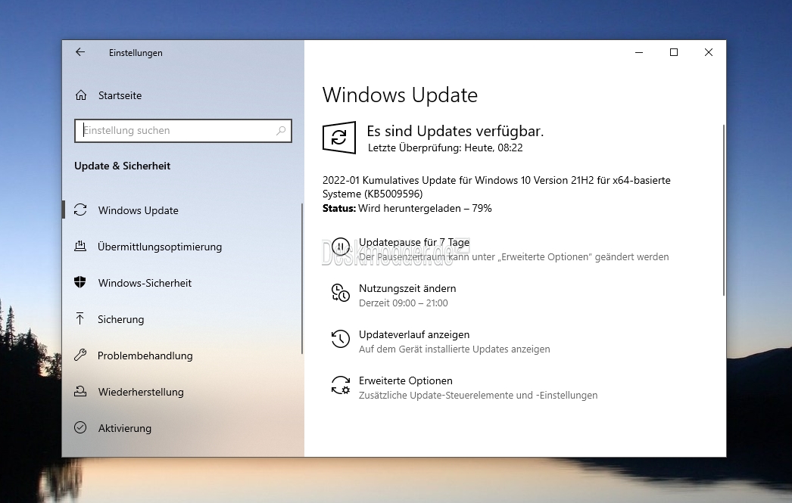This screenshot has height=503, width=792.
Task: Open Übermittlungsoptimierung settings page
Action: pyautogui.click(x=160, y=247)
